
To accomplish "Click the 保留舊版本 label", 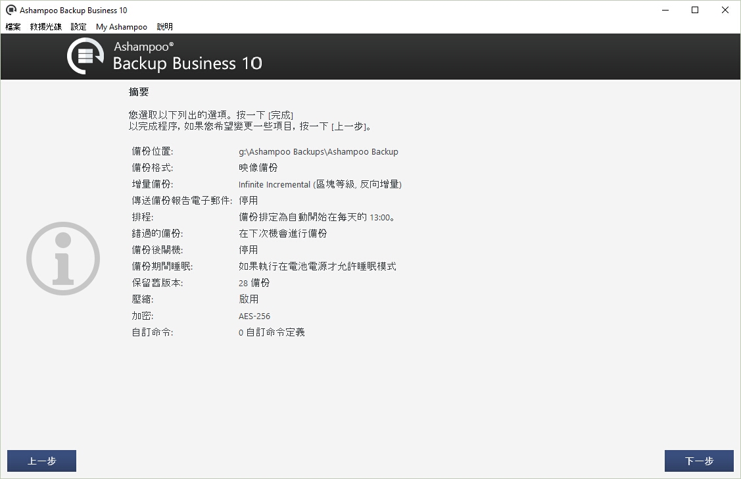I will tap(157, 283).
